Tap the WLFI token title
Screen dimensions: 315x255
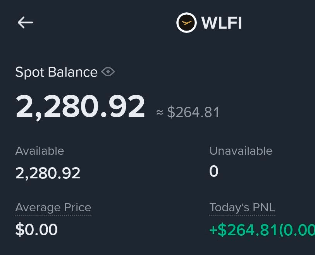(222, 23)
